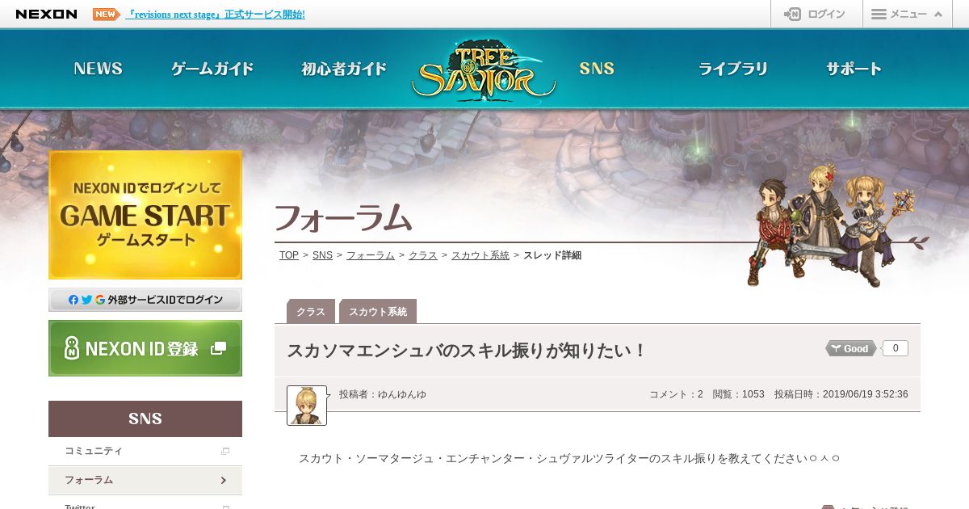Open the 初心者ガイド navigation menu
This screenshot has height=509, width=969.
[344, 69]
